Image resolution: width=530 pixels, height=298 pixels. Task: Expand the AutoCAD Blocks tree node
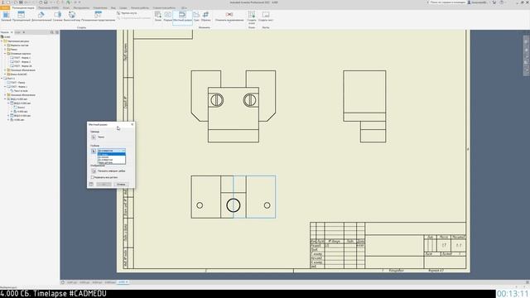(x=5, y=74)
